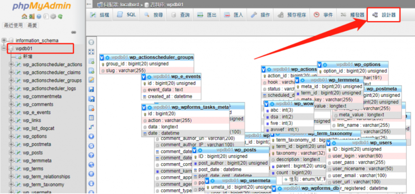Open options gear on wp_users table

click(x=334, y=143)
